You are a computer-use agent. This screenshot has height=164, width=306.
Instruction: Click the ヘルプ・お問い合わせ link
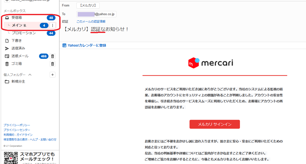[43, 140]
